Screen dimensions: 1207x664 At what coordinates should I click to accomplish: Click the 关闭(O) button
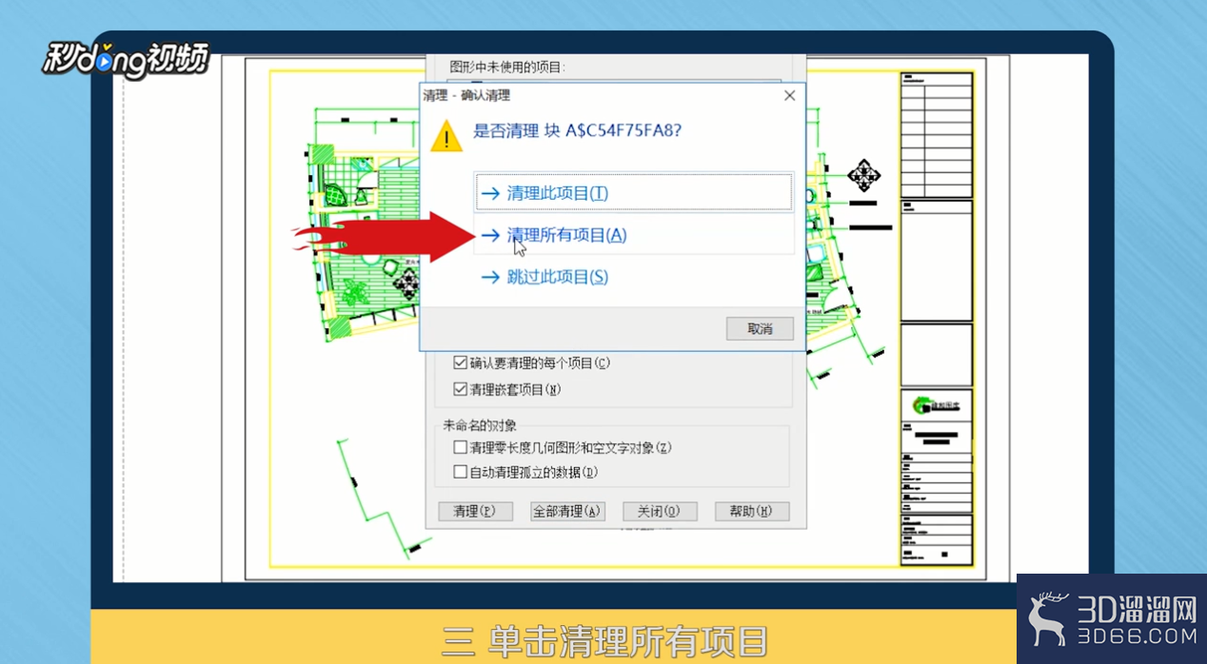click(x=660, y=511)
